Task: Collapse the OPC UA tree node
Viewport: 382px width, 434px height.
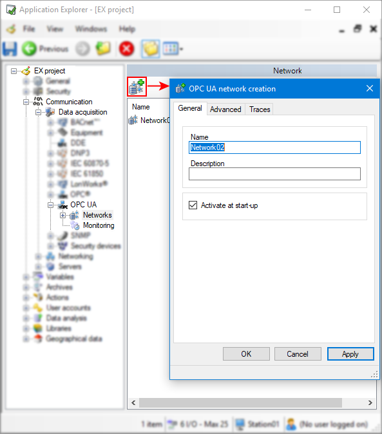Action: click(x=50, y=205)
